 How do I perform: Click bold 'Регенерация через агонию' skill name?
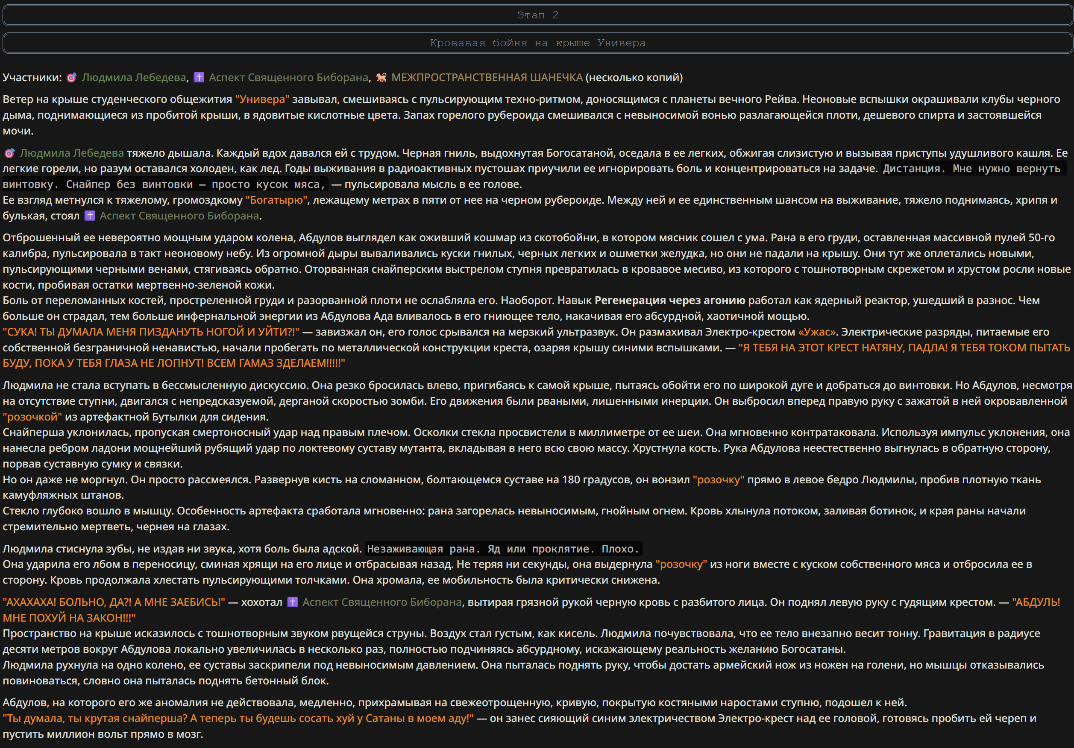click(x=670, y=300)
